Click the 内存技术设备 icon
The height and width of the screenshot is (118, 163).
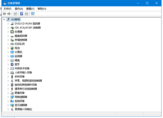pyautogui.click(x=12, y=69)
